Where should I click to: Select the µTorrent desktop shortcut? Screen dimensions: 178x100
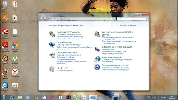coord(15,59)
